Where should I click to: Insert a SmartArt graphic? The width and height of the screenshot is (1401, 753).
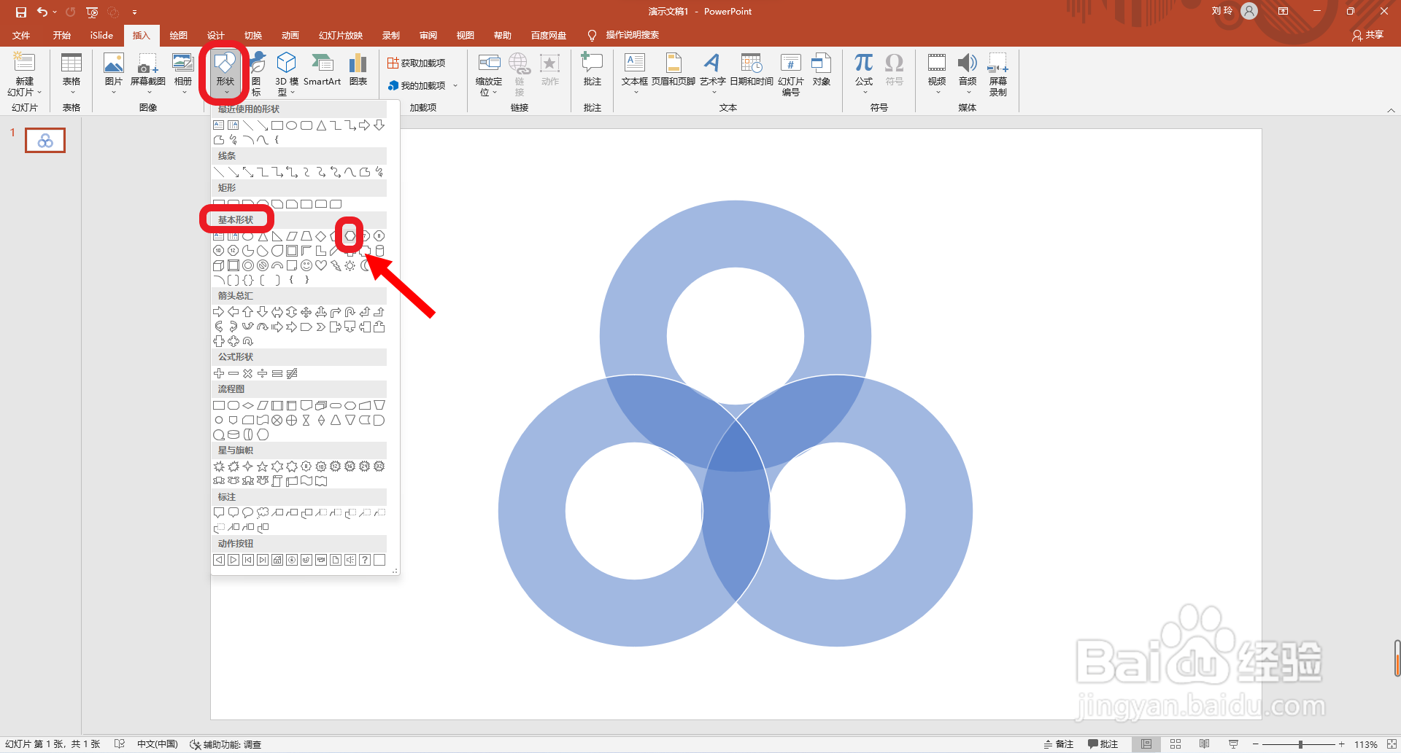[322, 70]
